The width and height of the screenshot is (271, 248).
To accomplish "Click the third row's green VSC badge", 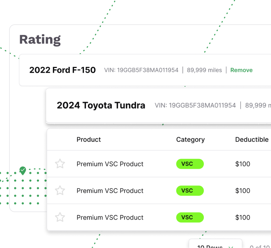I will coord(190,217).
